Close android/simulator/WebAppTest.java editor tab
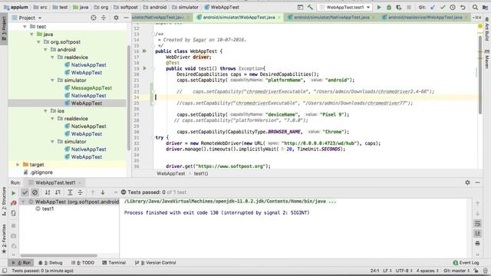491x276 pixels. [x=279, y=18]
